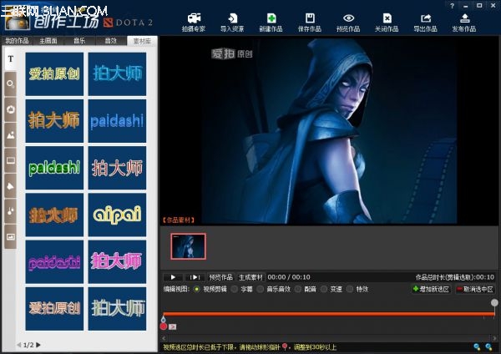The height and width of the screenshot is (354, 501).
Task: Click the 取消选中区 cancel selection button
Action: coord(475,289)
